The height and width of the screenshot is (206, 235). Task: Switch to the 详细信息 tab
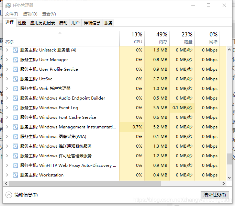coord(92,23)
